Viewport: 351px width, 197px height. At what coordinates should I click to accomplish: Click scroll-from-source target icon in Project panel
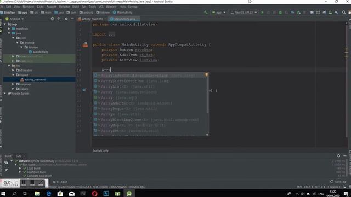point(53,19)
